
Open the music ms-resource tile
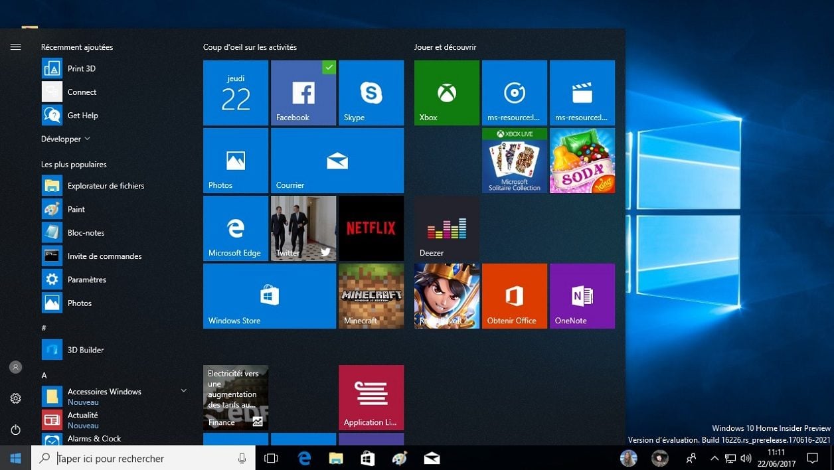point(515,93)
